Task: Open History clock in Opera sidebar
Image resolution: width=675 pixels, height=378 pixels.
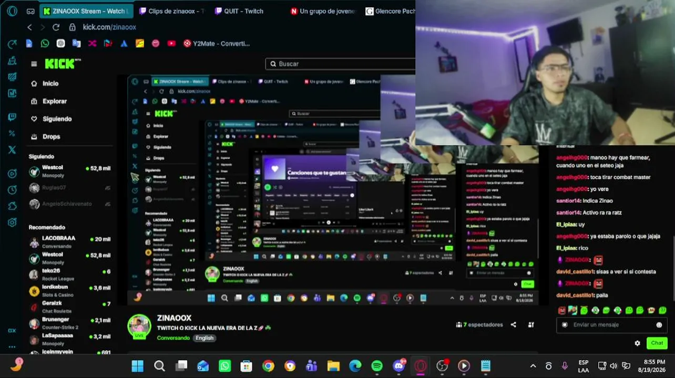Action: point(12,190)
